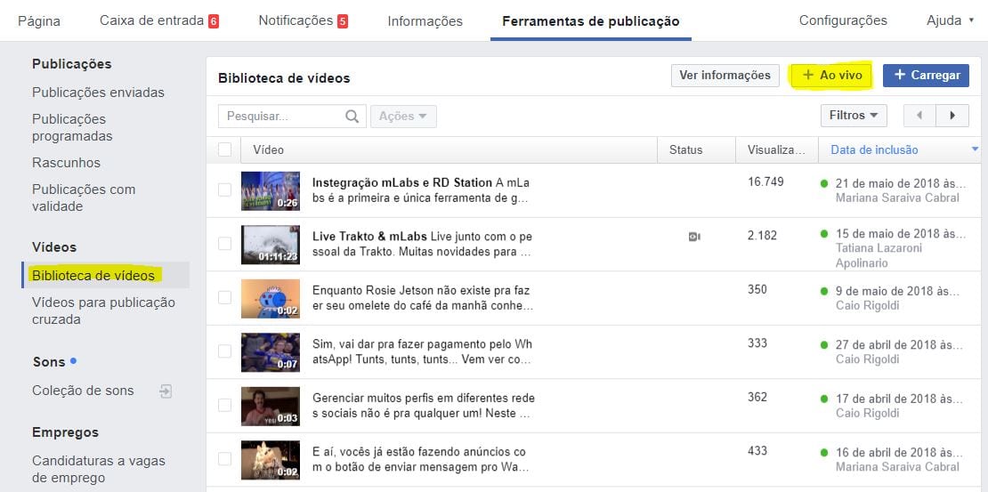The height and width of the screenshot is (492, 988).
Task: Click the Pesquisar search field
Action: (x=280, y=116)
